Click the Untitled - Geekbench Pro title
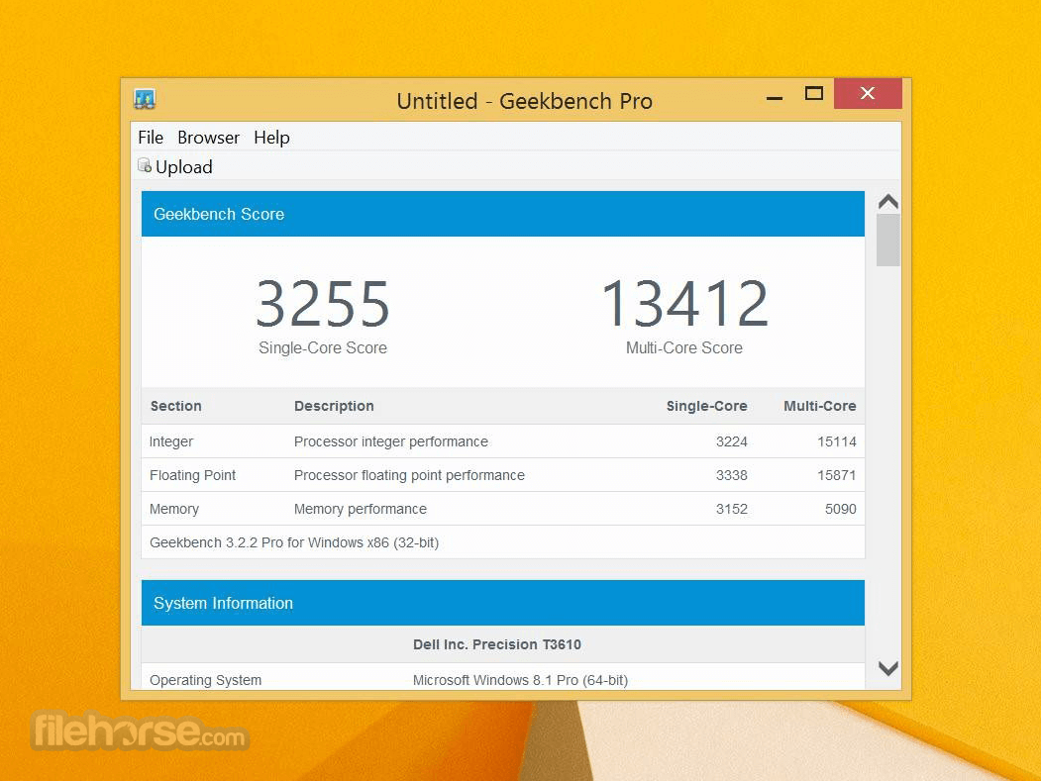 [525, 101]
